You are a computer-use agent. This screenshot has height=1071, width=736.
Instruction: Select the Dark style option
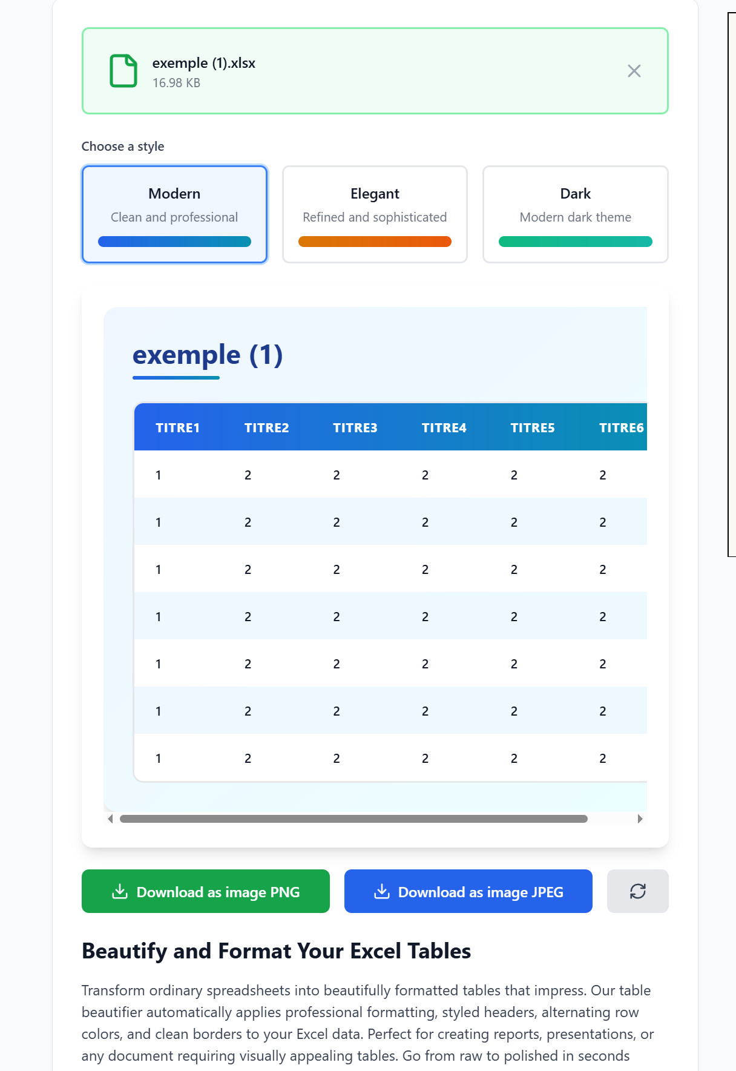click(575, 213)
